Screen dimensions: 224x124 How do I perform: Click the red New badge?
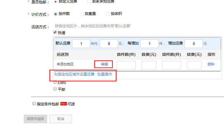tap(64, 104)
